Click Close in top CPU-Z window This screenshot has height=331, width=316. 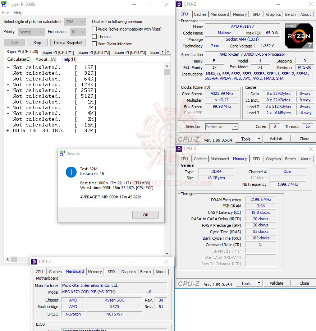point(304,139)
